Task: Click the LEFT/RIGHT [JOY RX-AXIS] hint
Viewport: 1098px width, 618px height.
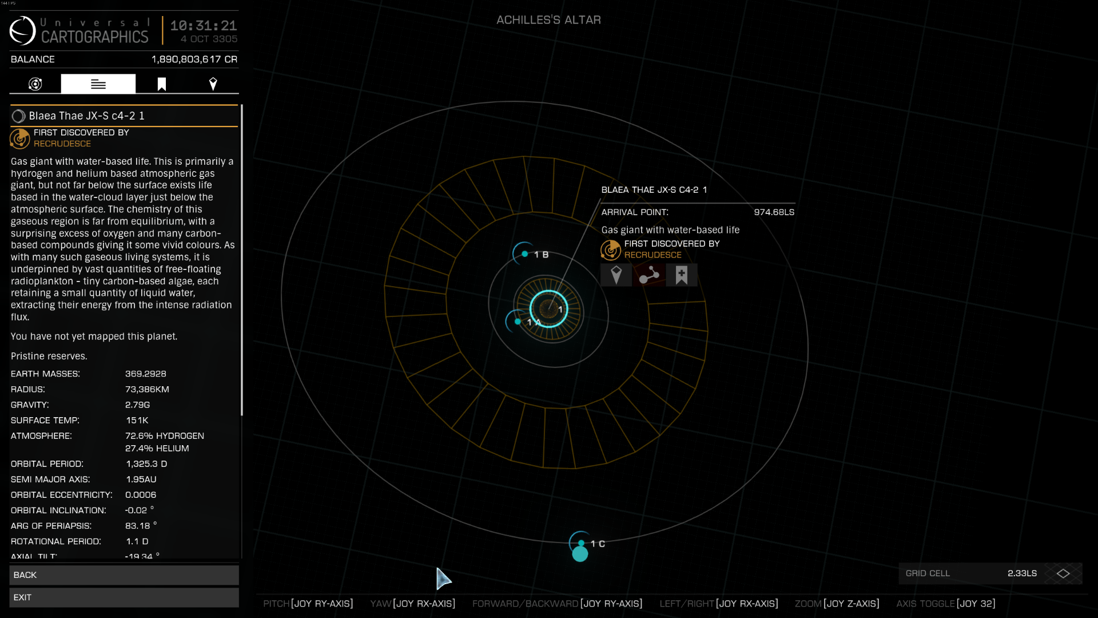Action: [x=719, y=603]
